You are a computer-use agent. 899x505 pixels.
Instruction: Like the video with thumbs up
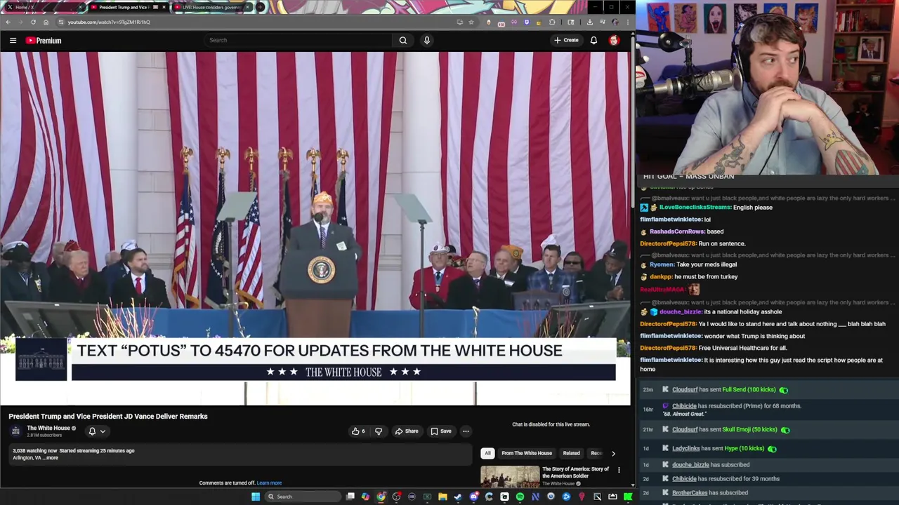tap(358, 431)
